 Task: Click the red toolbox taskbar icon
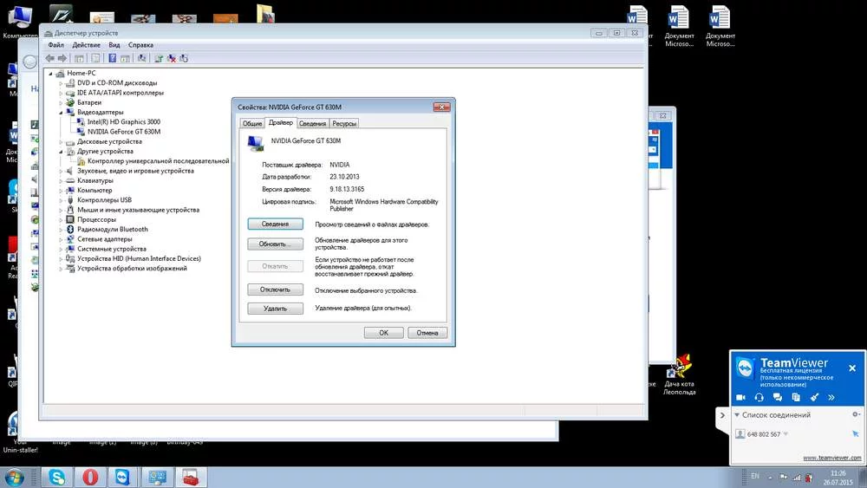[x=190, y=477]
